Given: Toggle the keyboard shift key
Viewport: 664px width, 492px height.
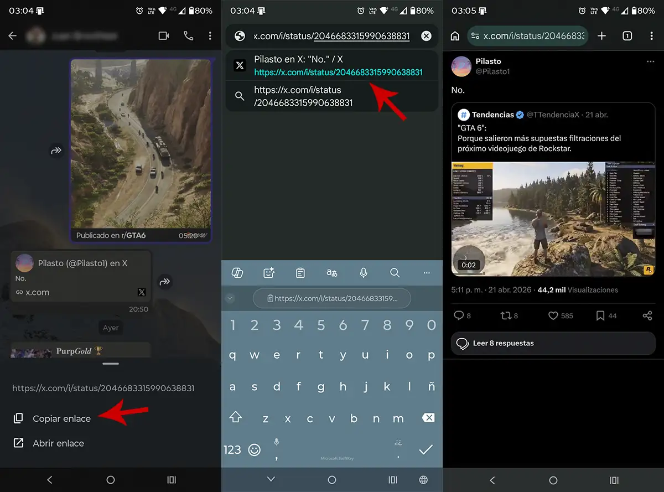Looking at the screenshot, I should (x=236, y=418).
